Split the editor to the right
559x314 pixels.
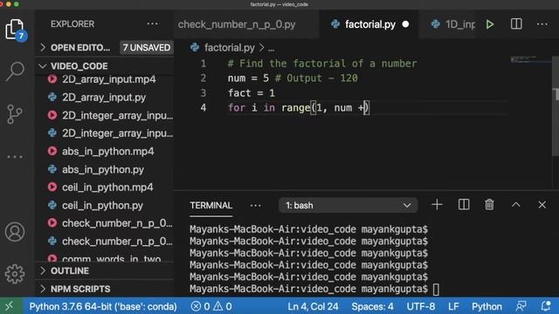[516, 24]
